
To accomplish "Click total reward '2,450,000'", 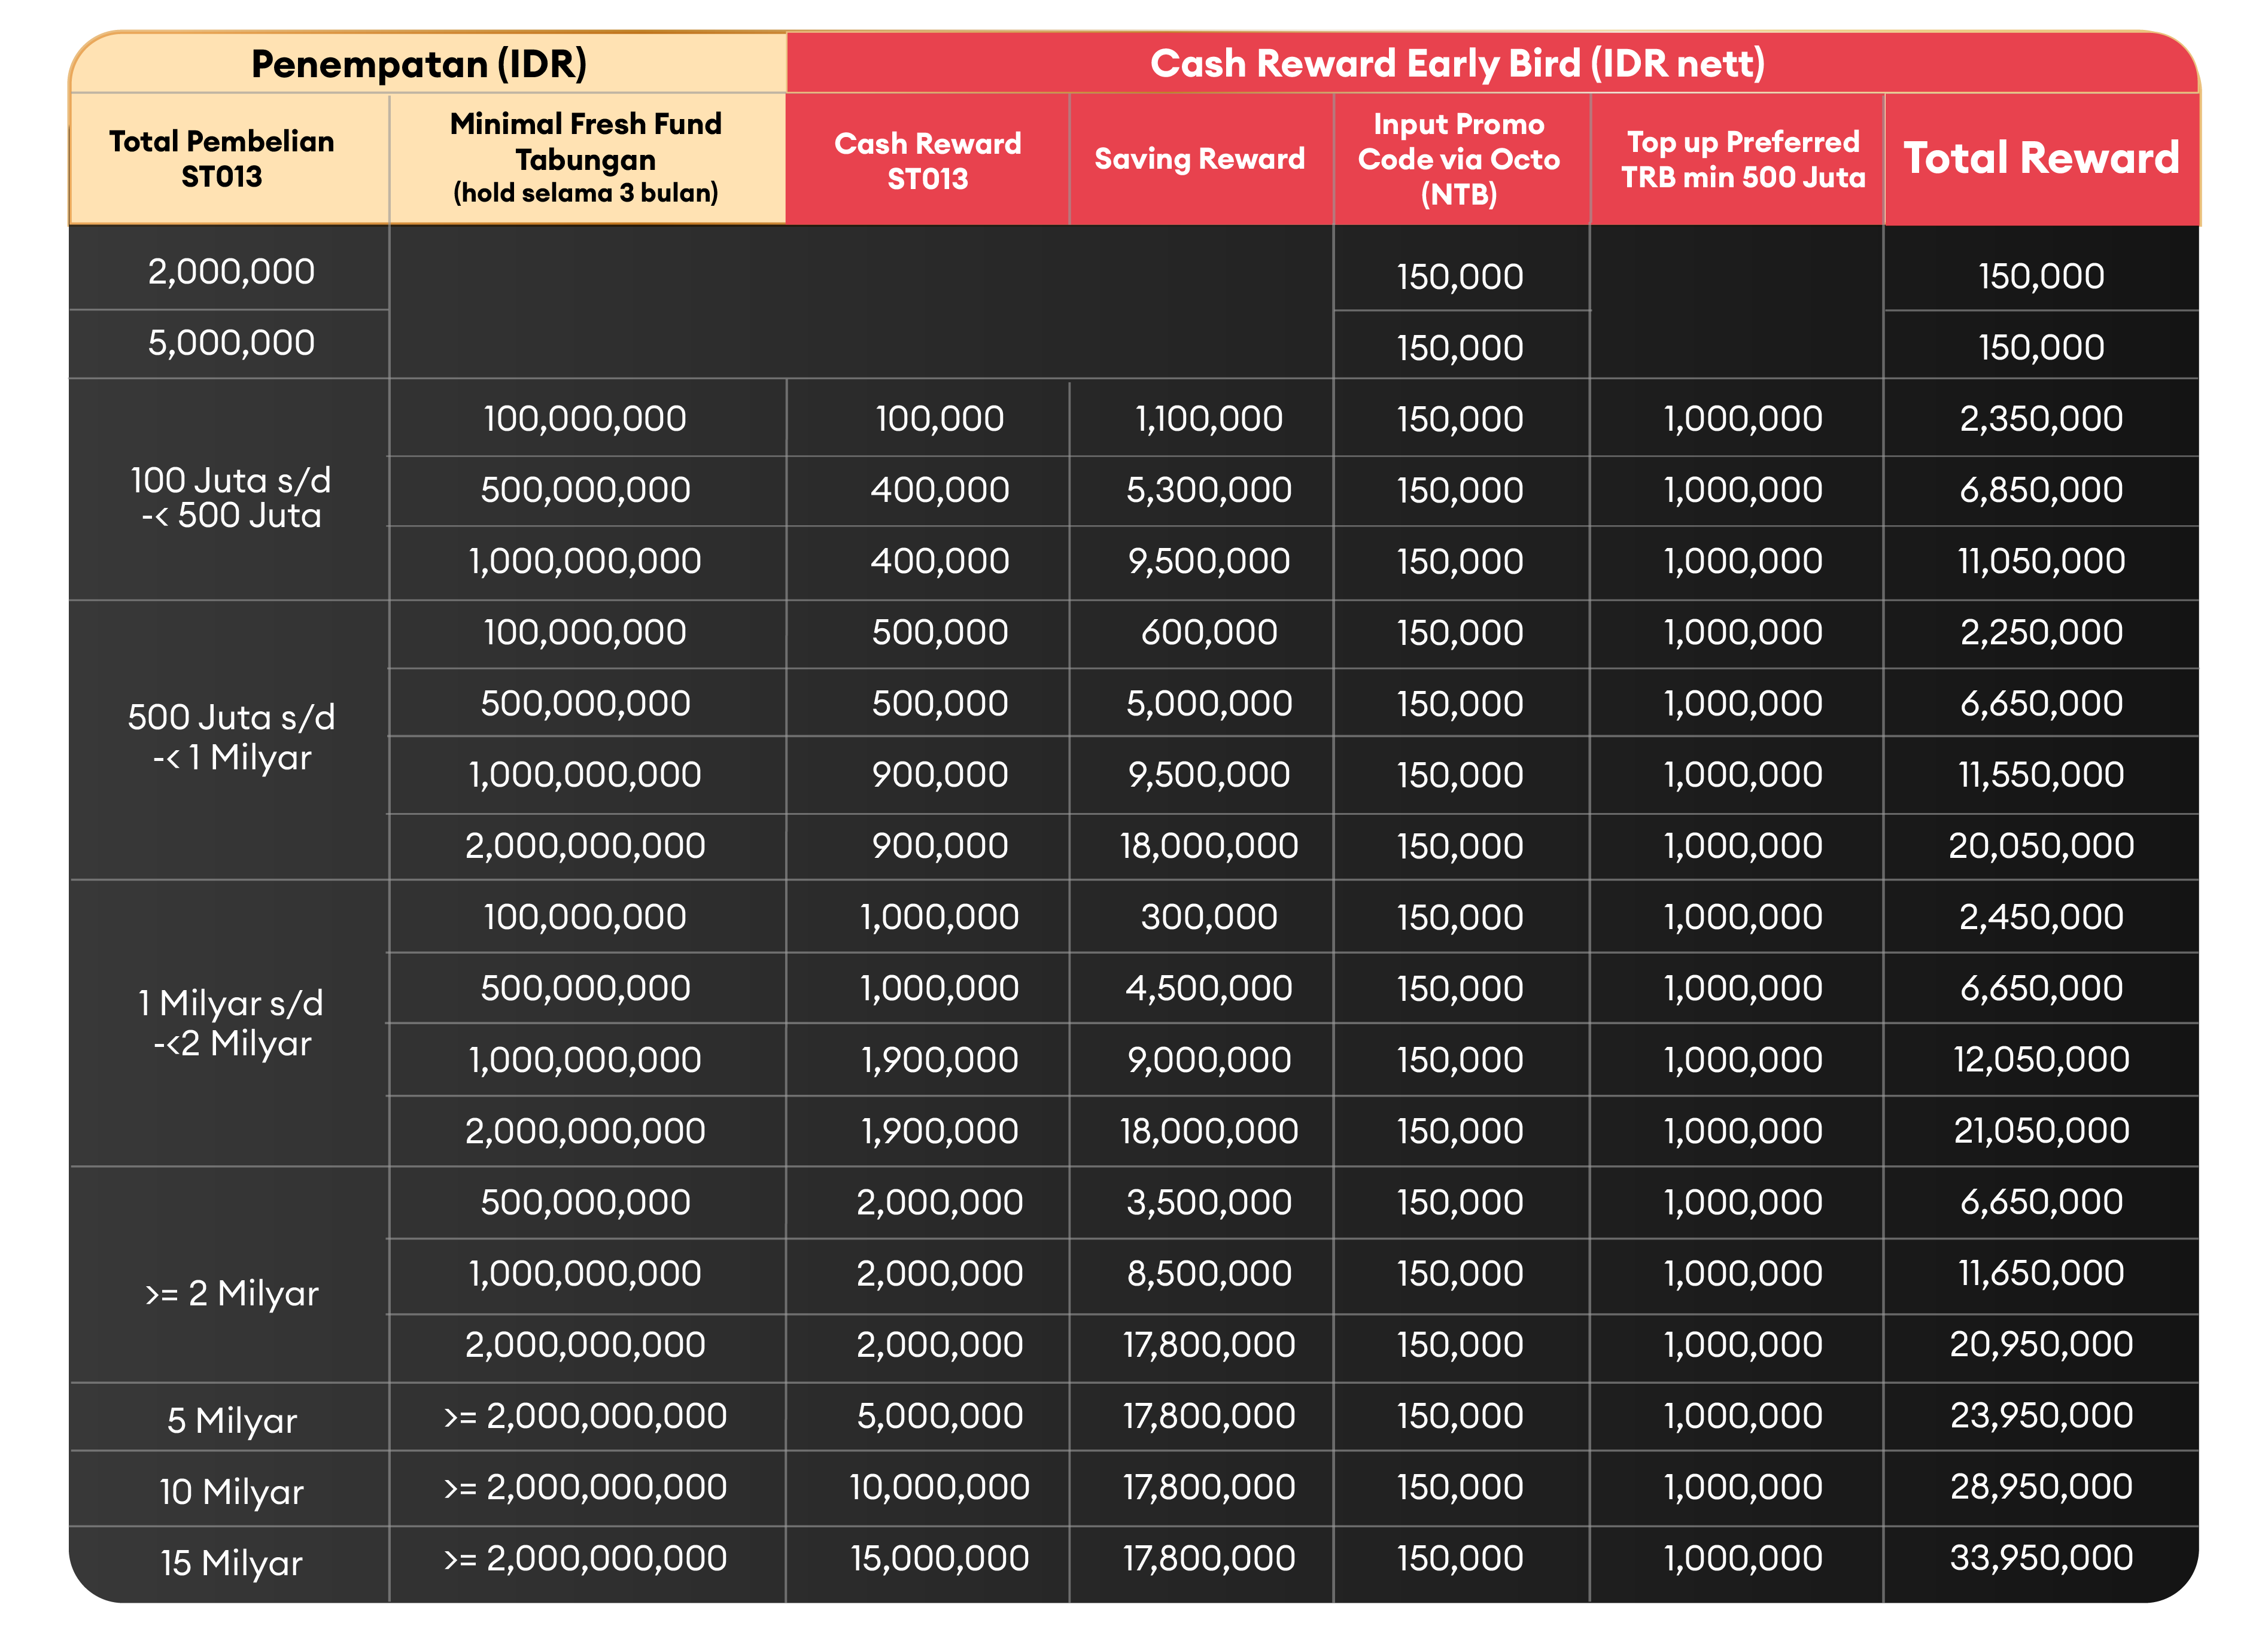I will pos(2041,917).
